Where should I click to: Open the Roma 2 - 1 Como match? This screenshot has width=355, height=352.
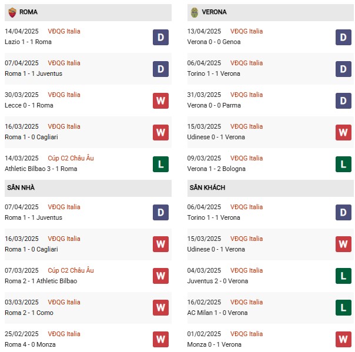[x=29, y=313]
